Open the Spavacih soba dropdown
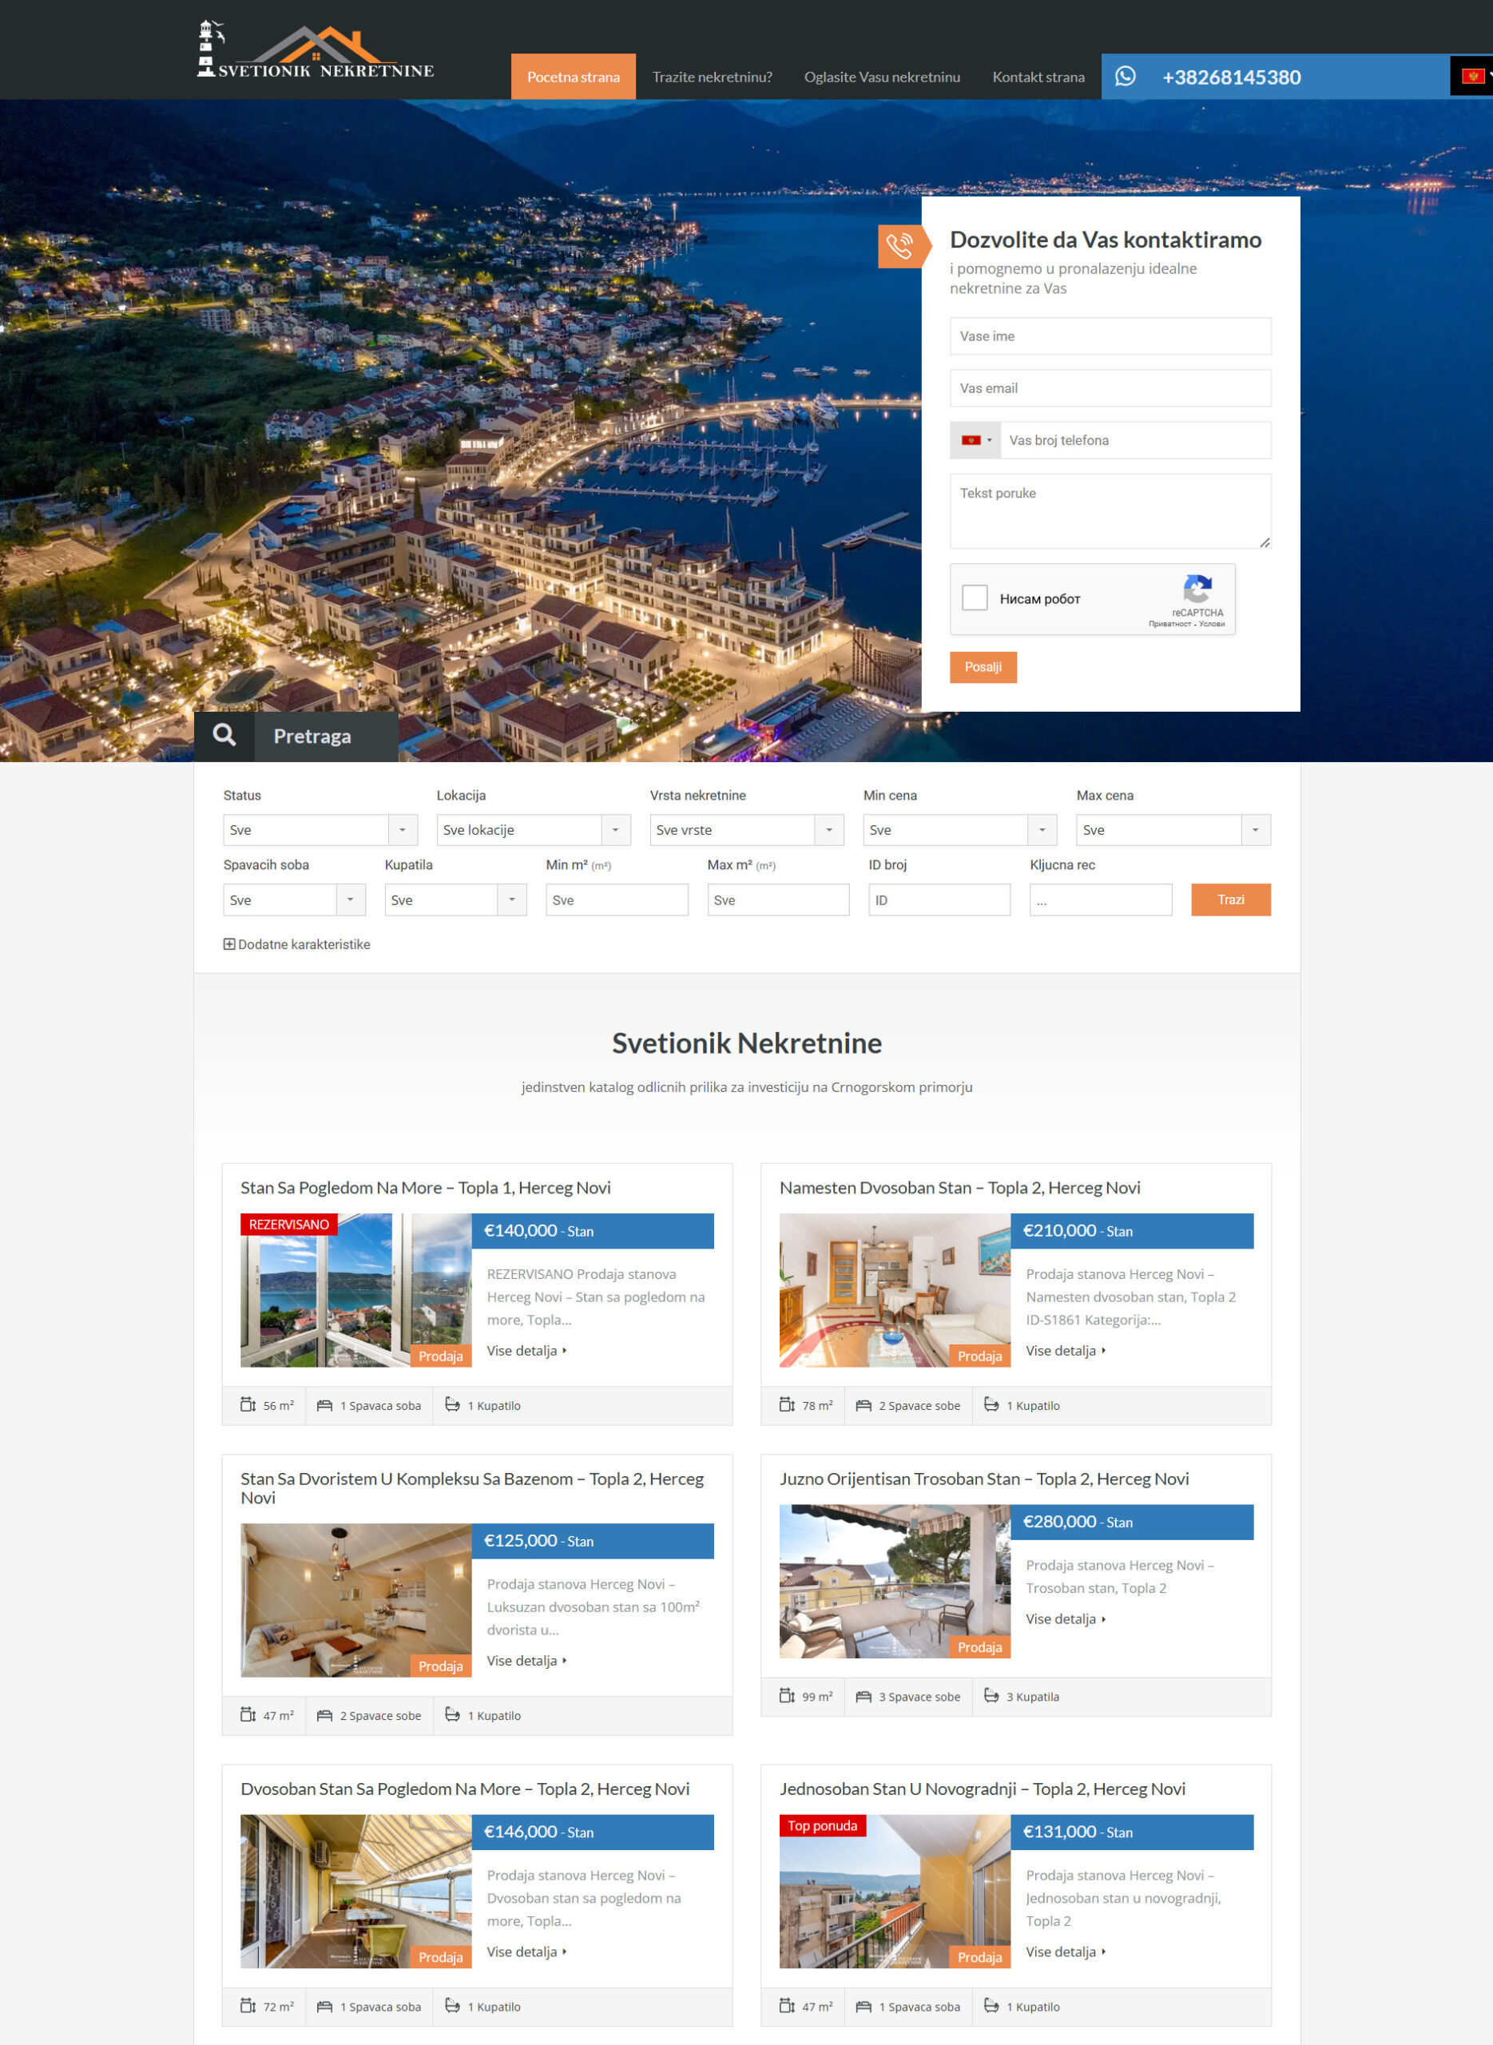 [x=294, y=900]
